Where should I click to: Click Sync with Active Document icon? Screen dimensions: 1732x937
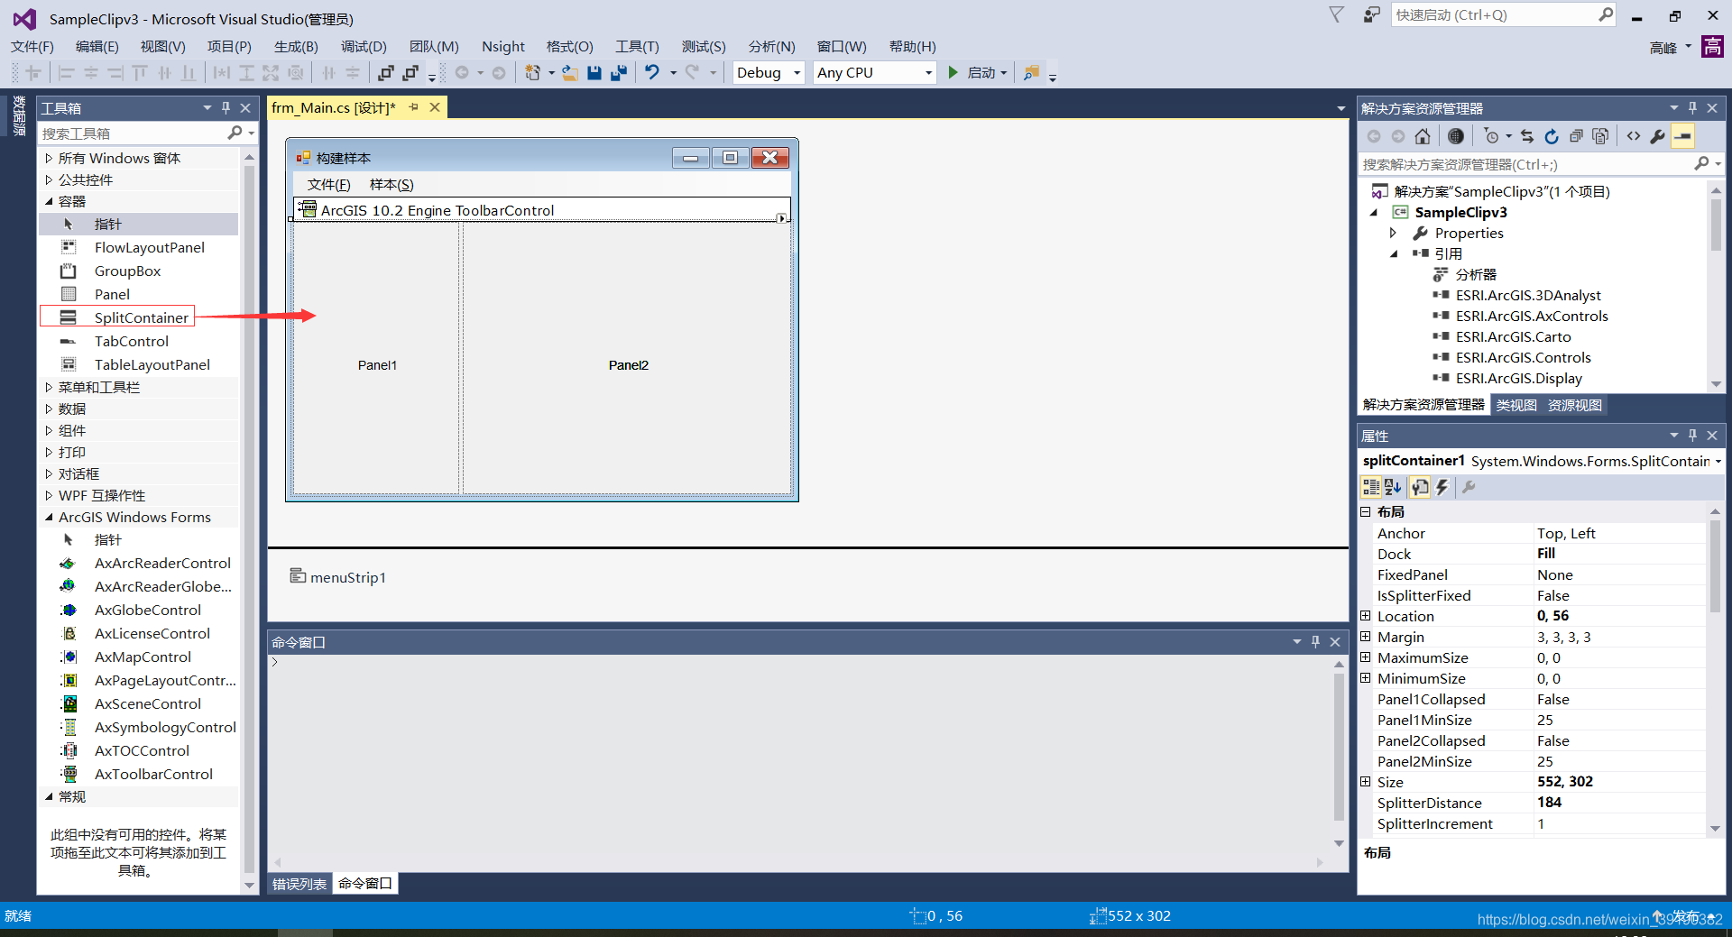click(x=1526, y=136)
